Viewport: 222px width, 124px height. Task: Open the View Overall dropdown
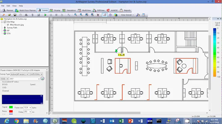[127, 15]
